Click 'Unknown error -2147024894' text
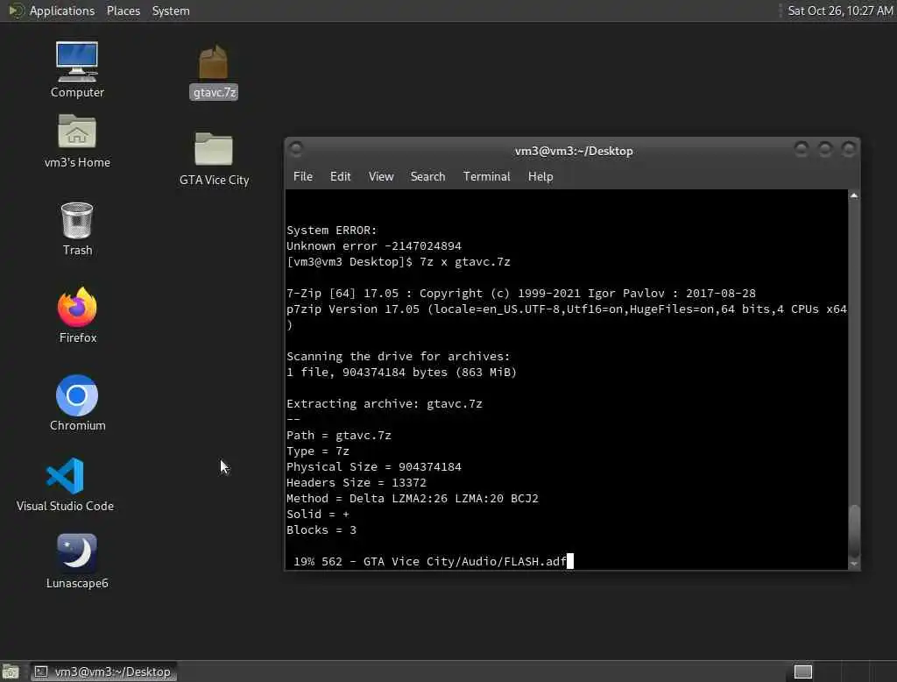 [373, 246]
